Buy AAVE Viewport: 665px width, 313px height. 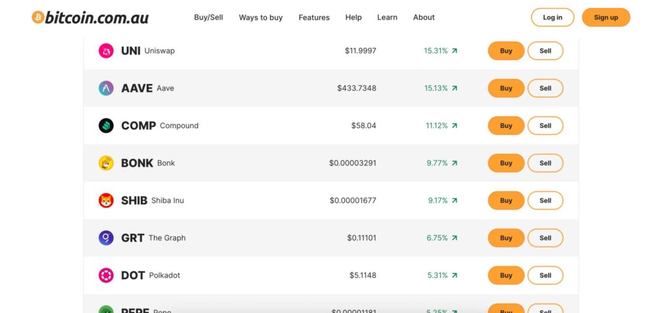(x=506, y=88)
